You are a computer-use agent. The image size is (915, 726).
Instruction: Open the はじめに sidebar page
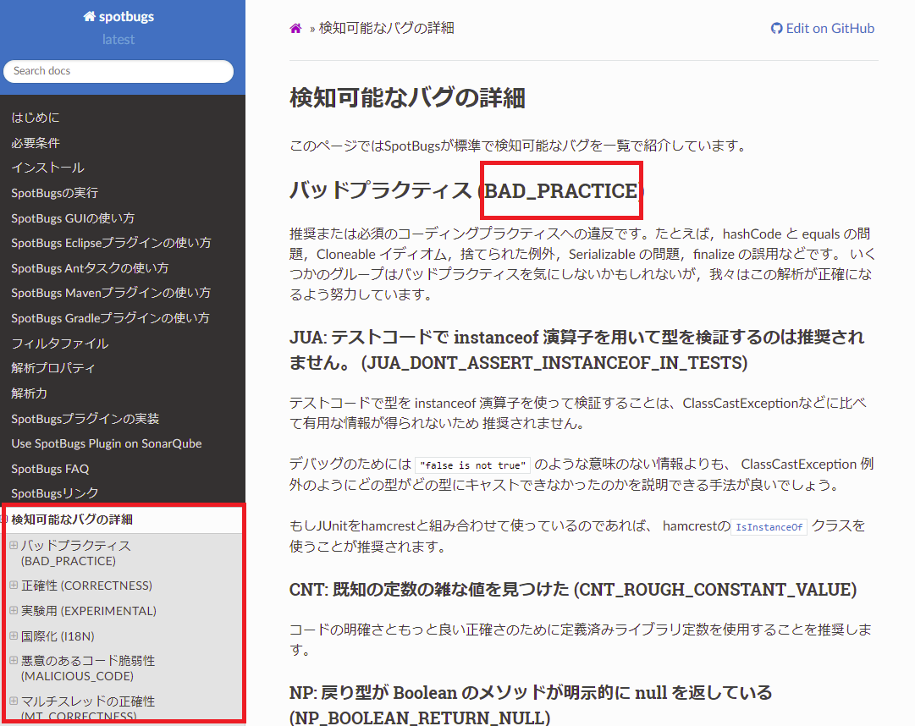36,118
